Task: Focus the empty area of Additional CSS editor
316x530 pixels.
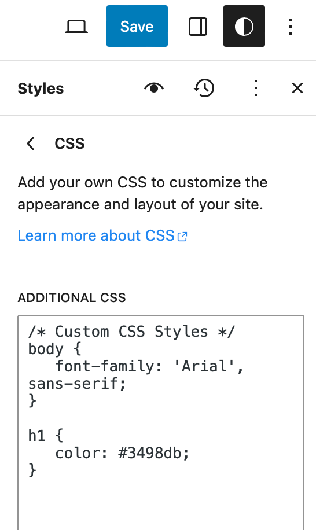Action: point(161,503)
